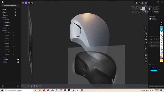Image resolution: width=164 pixels, height=92 pixels.
Task: Click the Plane from camera button
Action: point(155,46)
